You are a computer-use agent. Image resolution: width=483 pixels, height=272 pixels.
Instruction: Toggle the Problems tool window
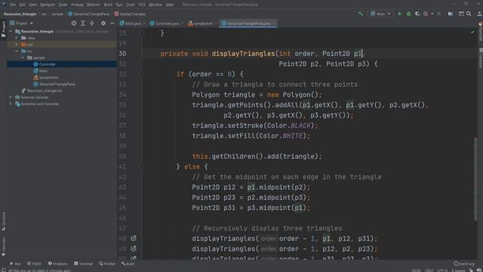click(58, 264)
